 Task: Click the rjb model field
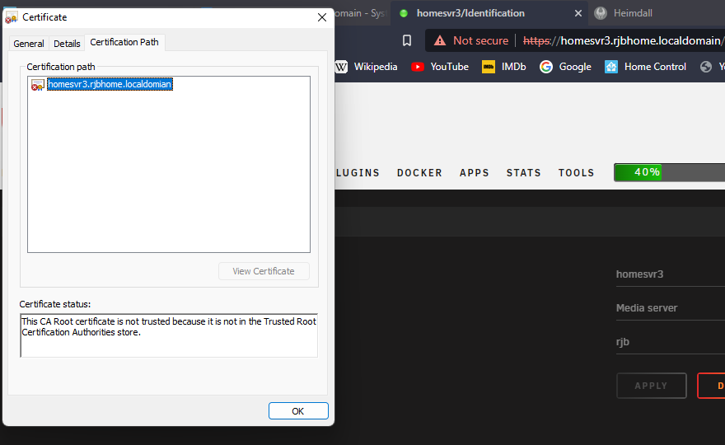(671, 342)
